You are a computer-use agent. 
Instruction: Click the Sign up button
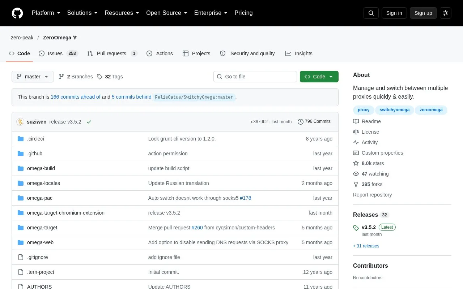tap(423, 13)
